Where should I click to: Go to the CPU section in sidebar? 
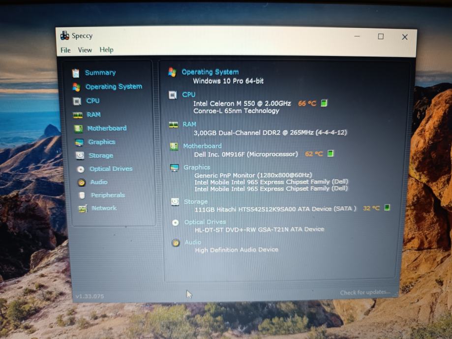(93, 101)
